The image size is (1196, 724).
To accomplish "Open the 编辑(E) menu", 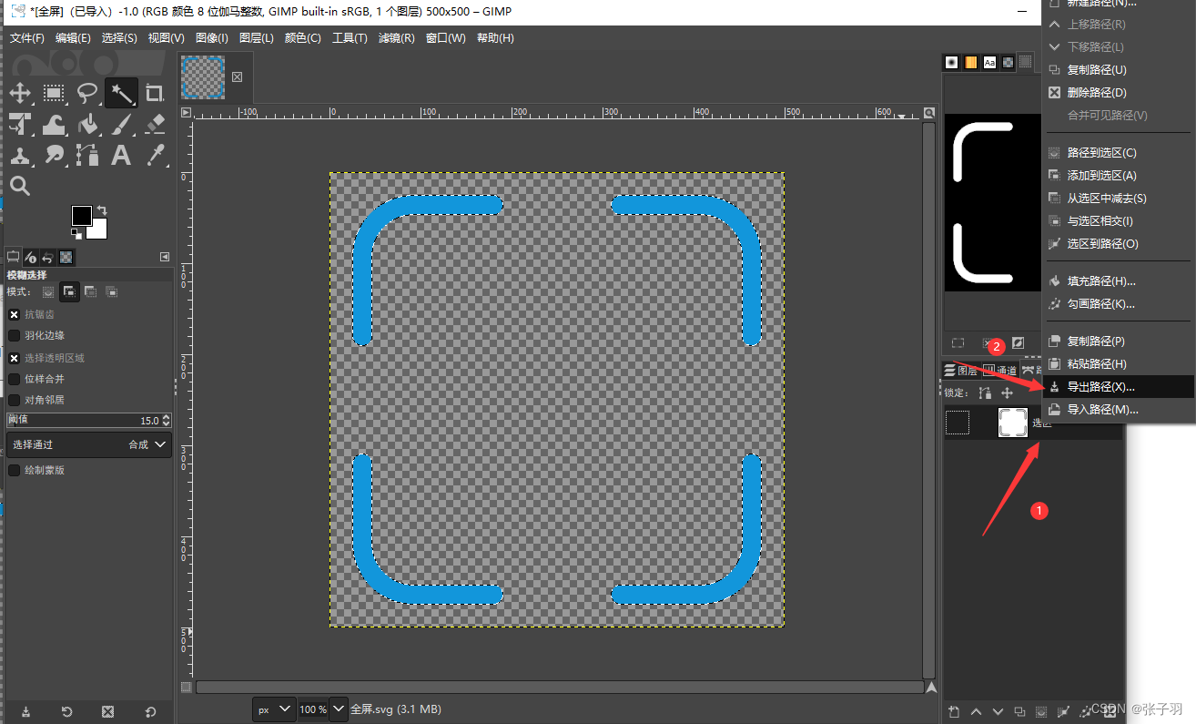I will (73, 38).
